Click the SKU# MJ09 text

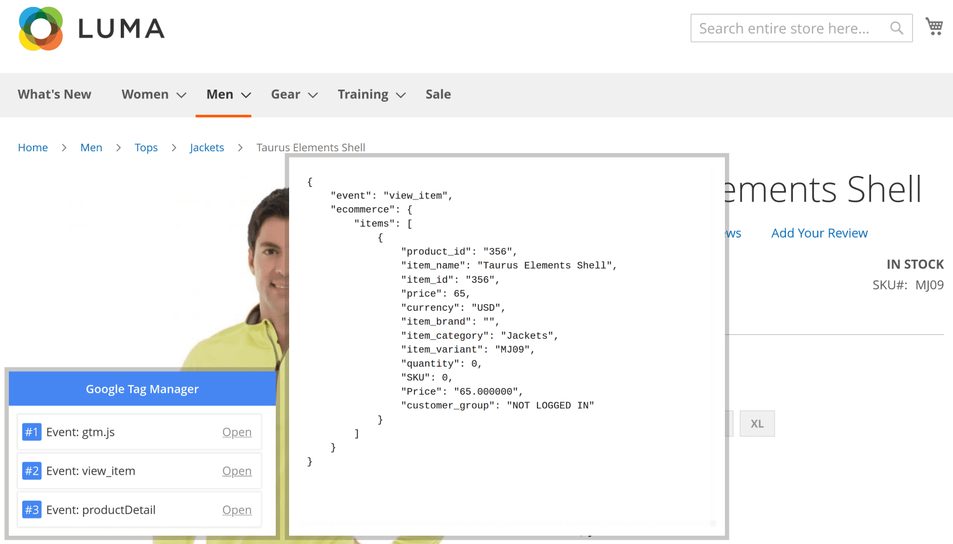(908, 285)
